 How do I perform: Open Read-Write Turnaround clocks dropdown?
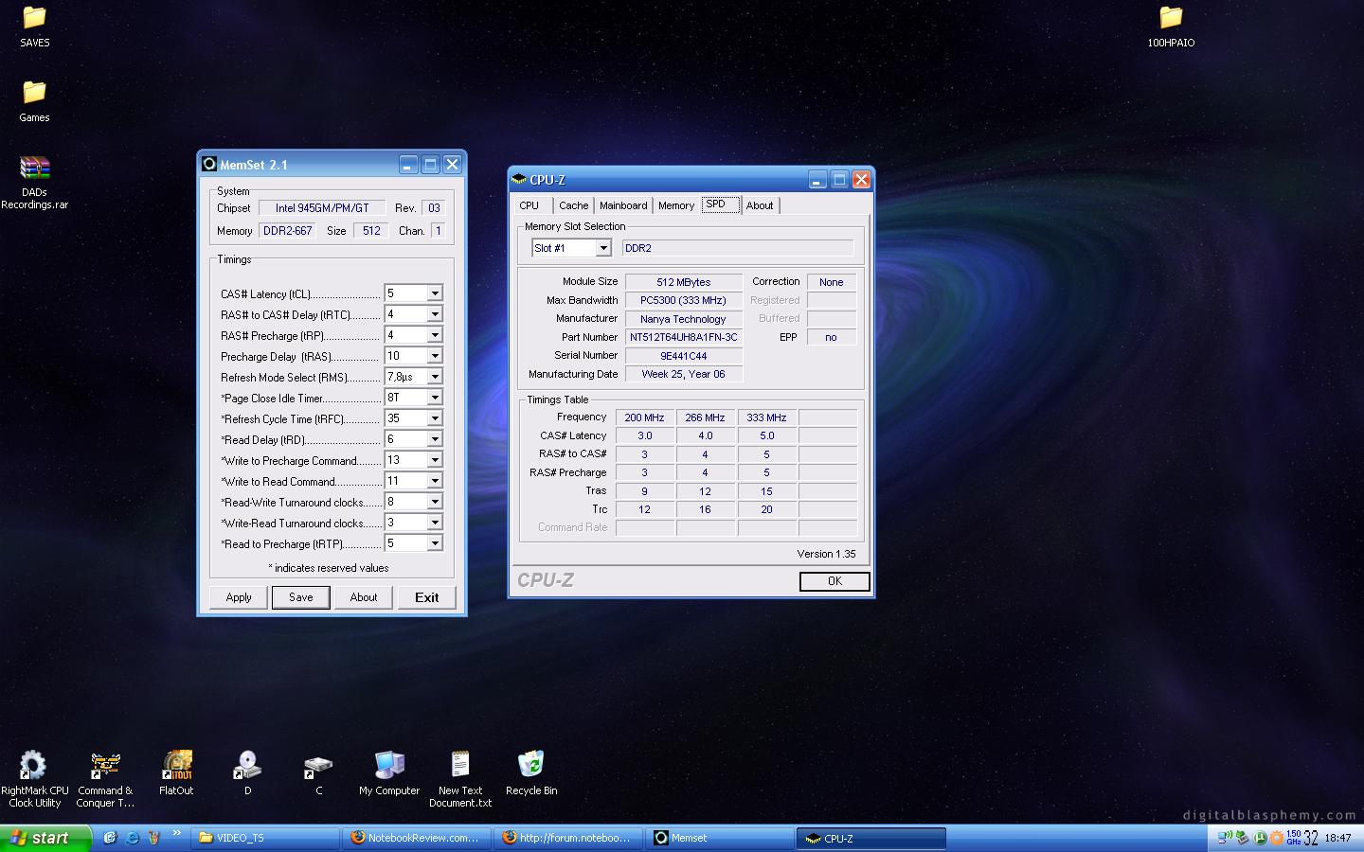434,502
